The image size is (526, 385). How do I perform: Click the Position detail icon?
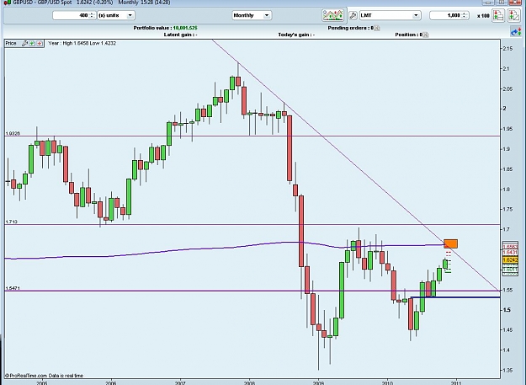[x=425, y=35]
